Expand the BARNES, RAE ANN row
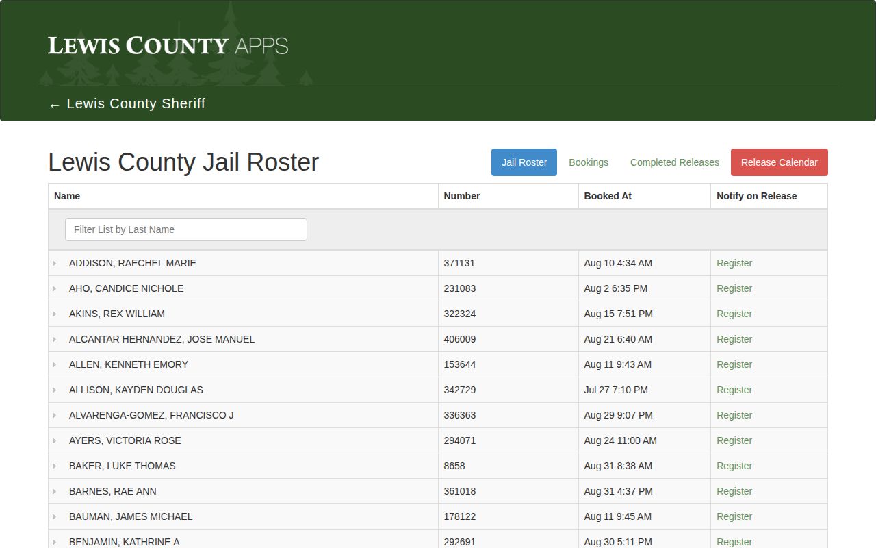This screenshot has height=548, width=876. pos(55,491)
